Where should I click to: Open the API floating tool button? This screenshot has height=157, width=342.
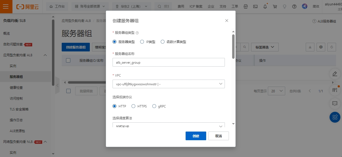click(335, 90)
